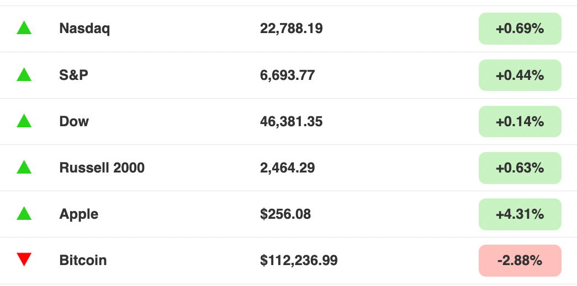Click the +0.44% change badge
This screenshot has width=577, height=286.
pyautogui.click(x=520, y=75)
